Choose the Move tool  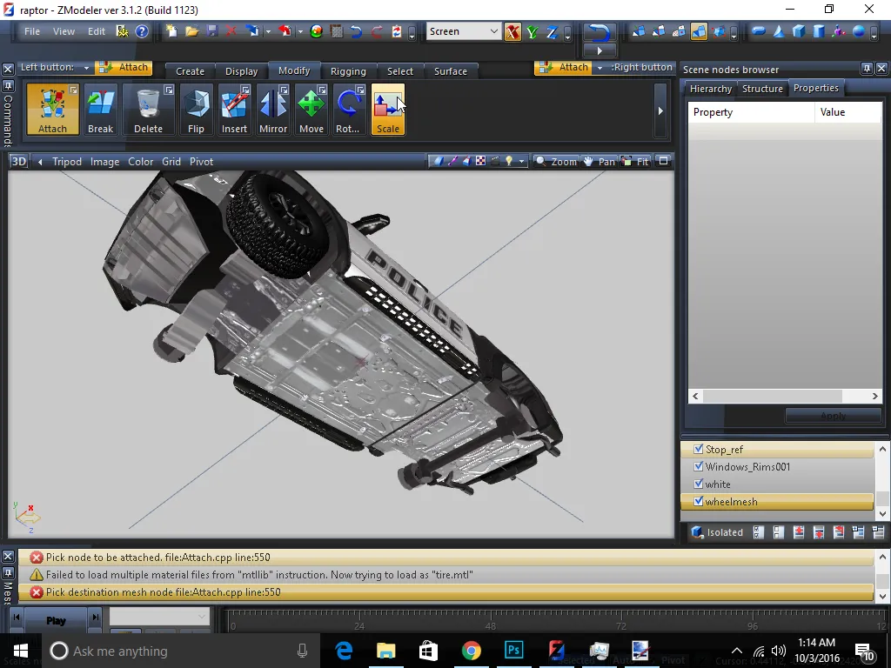tap(311, 110)
